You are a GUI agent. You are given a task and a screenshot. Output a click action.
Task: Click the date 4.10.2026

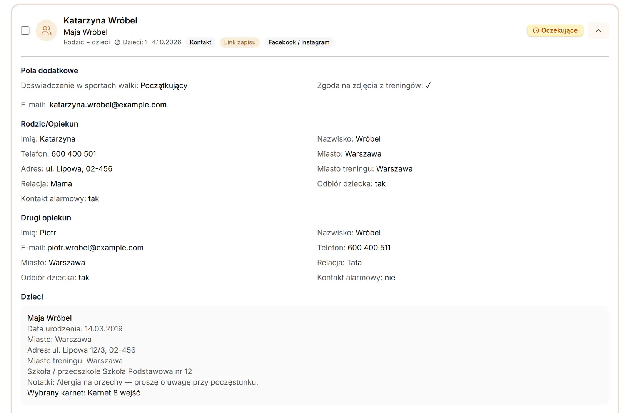click(167, 42)
